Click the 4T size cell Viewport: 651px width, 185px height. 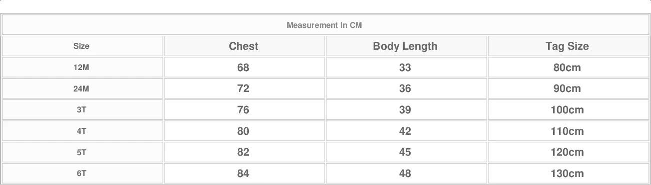[82, 131]
